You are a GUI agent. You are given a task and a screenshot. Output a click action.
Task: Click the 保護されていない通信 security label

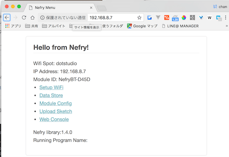point(66,17)
